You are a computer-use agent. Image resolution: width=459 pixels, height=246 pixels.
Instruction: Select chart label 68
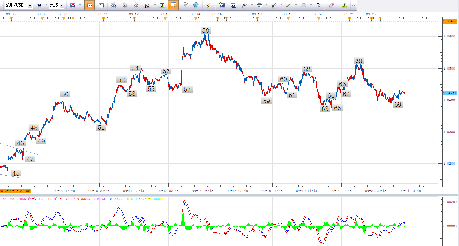click(359, 61)
